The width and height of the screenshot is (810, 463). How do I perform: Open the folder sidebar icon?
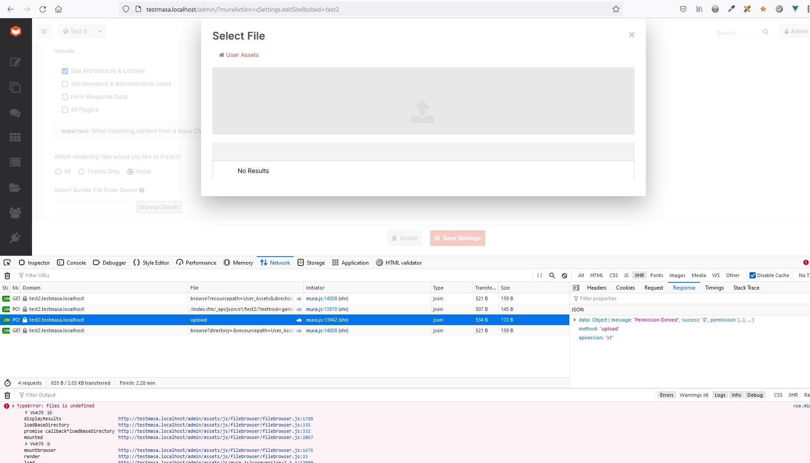tap(15, 187)
